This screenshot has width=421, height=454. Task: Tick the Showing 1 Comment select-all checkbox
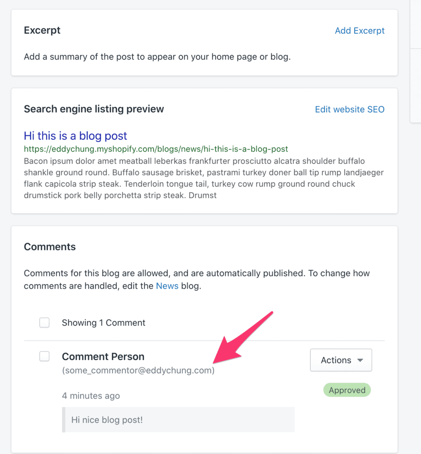coord(44,322)
